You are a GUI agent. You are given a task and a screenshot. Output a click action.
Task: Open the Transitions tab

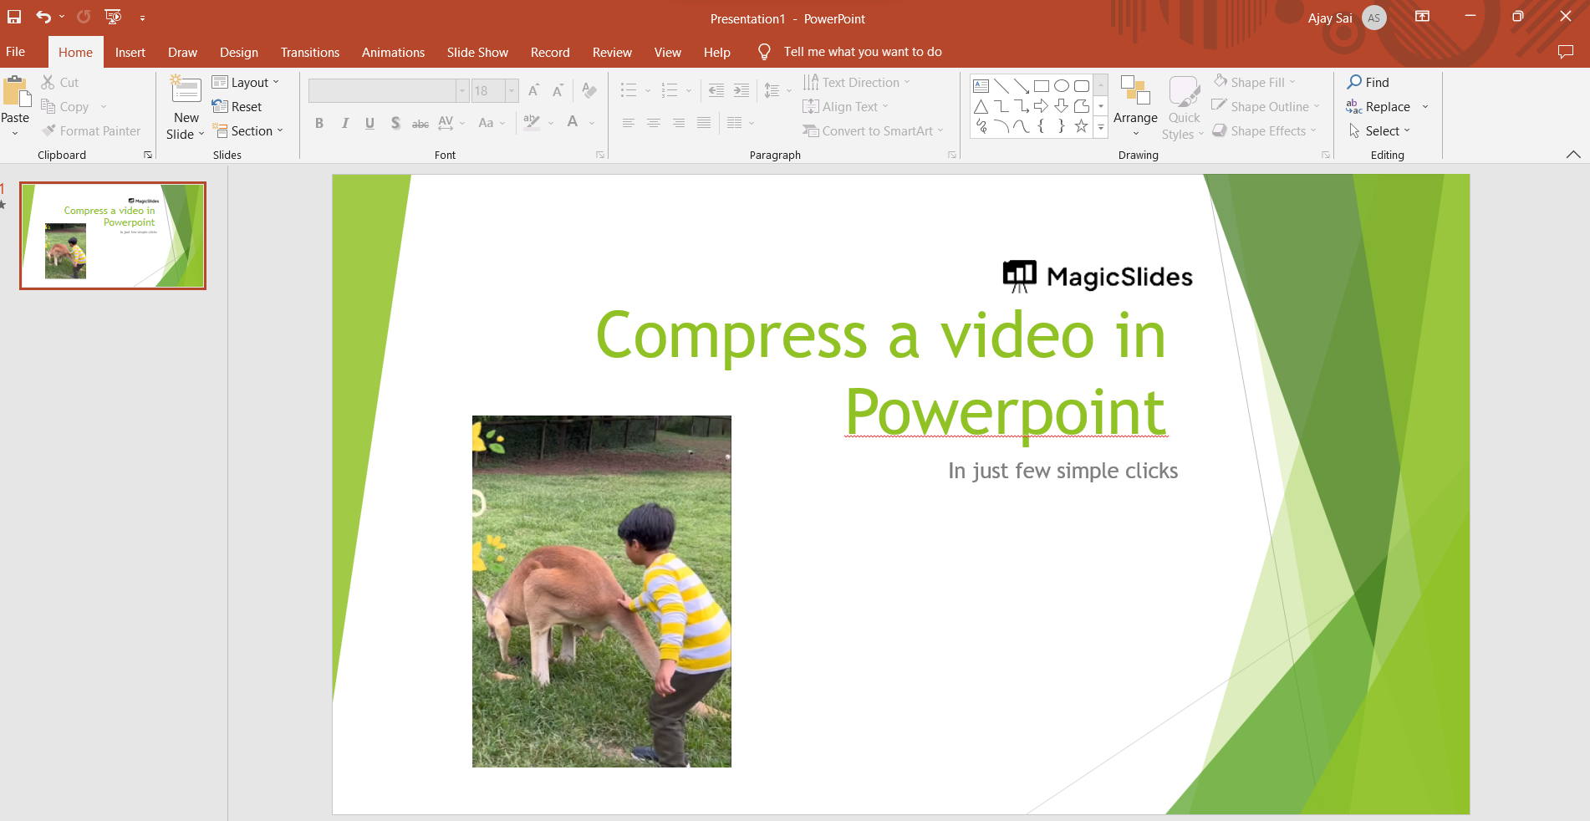(309, 52)
